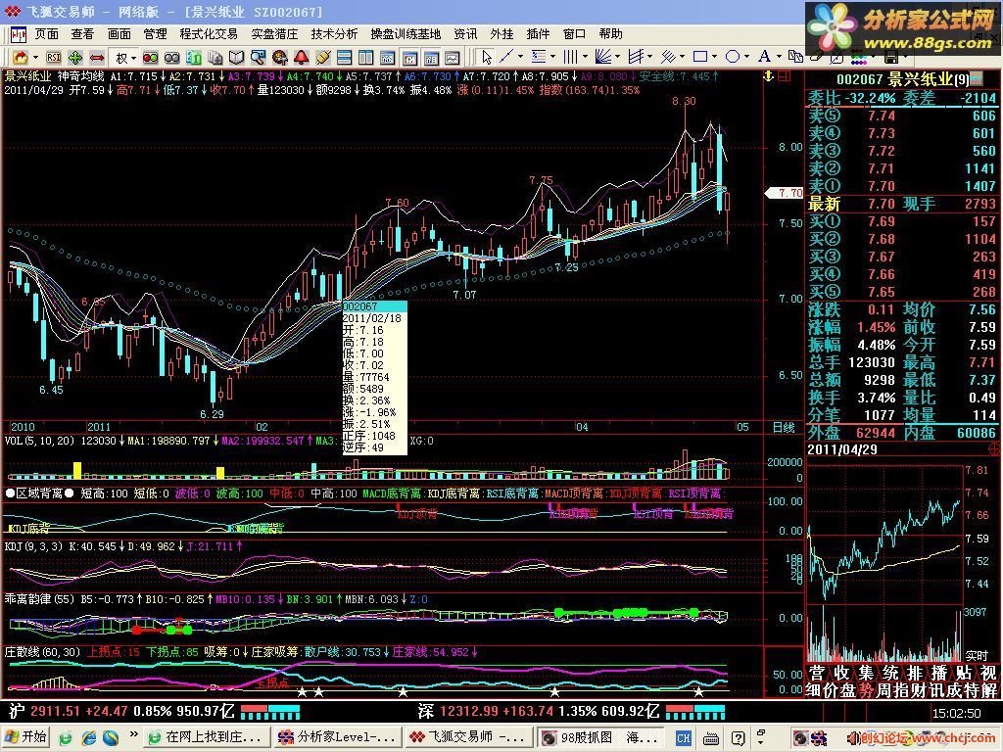Open the RSI indicator toolbar button
Viewport: 1003px width, 752px height.
coord(54,58)
